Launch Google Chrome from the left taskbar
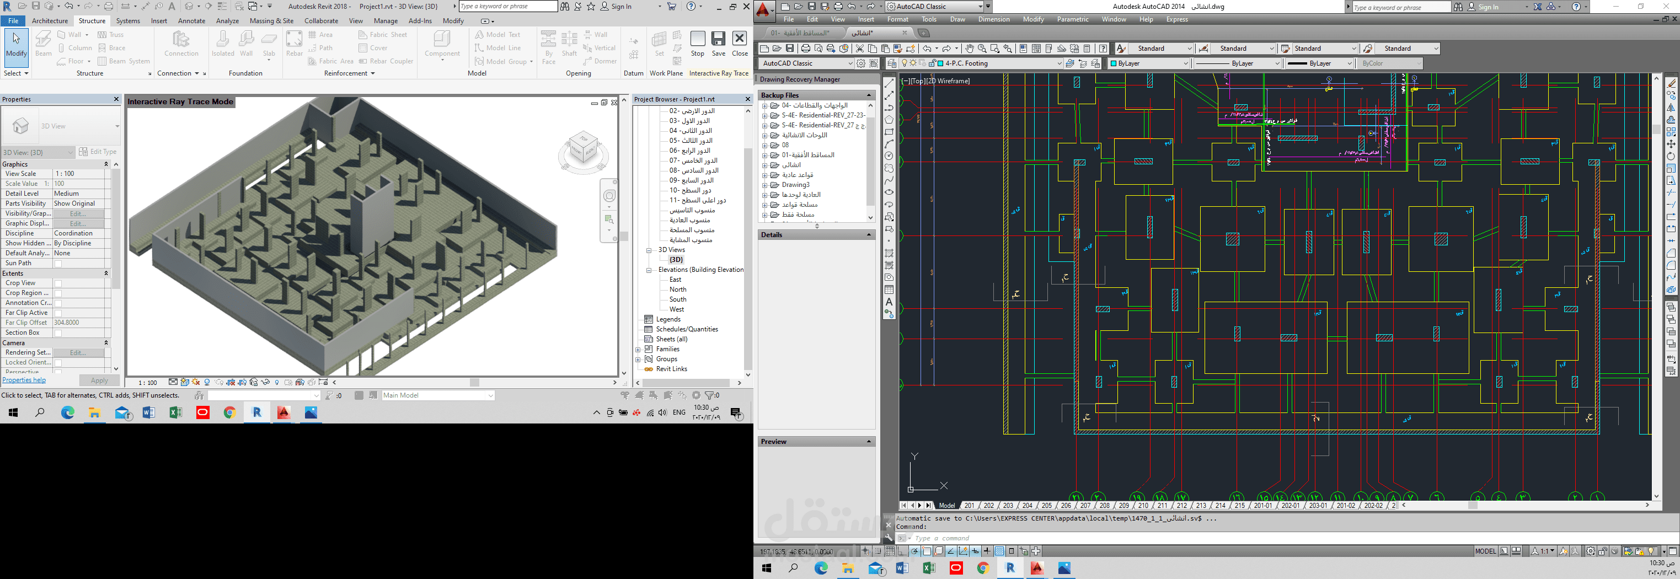Screen dimensions: 1680x579 [229, 412]
